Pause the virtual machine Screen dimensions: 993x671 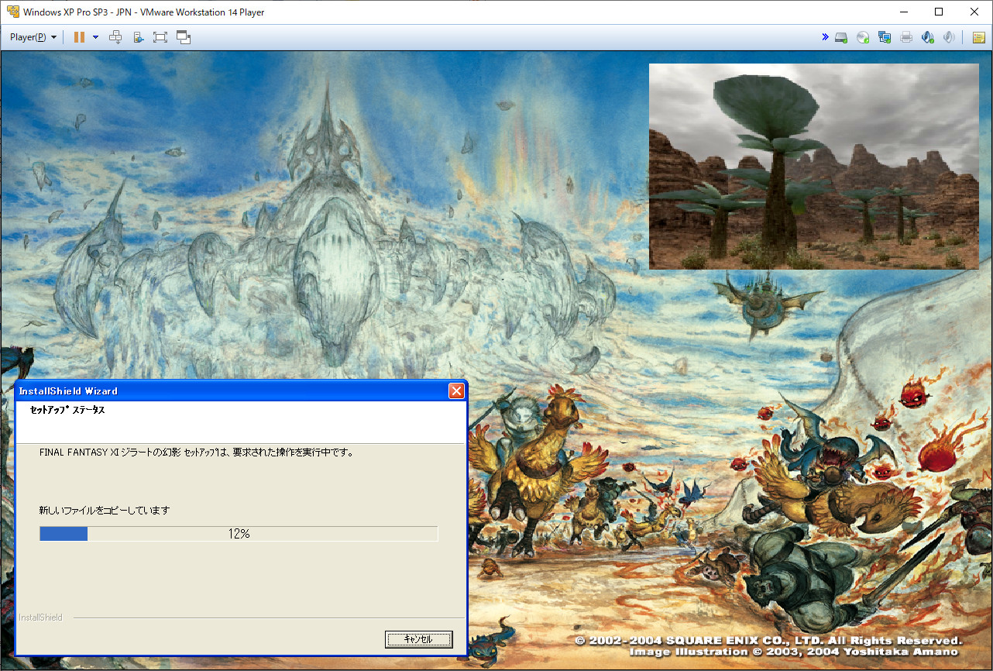coord(79,37)
